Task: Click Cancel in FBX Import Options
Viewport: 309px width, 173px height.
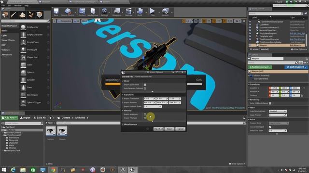Action: click(x=180, y=129)
